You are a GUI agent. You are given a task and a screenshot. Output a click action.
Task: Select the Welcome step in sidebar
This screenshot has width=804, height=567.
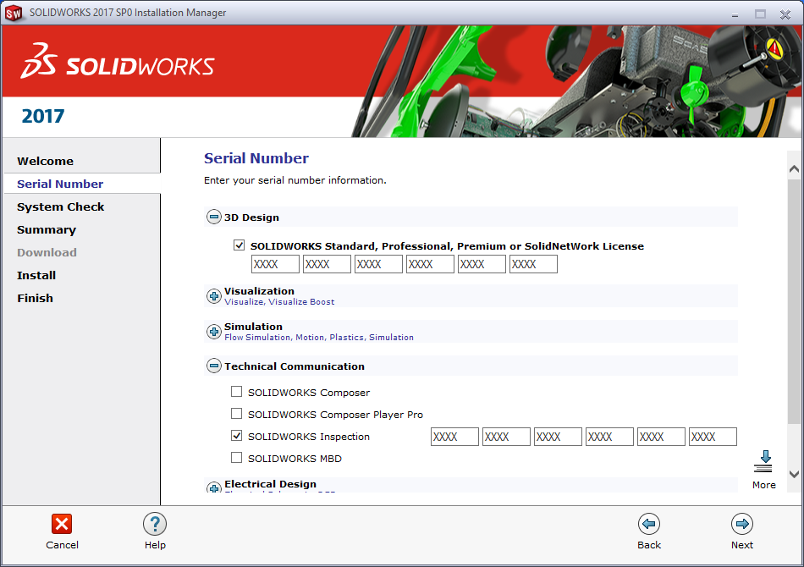[x=45, y=161]
